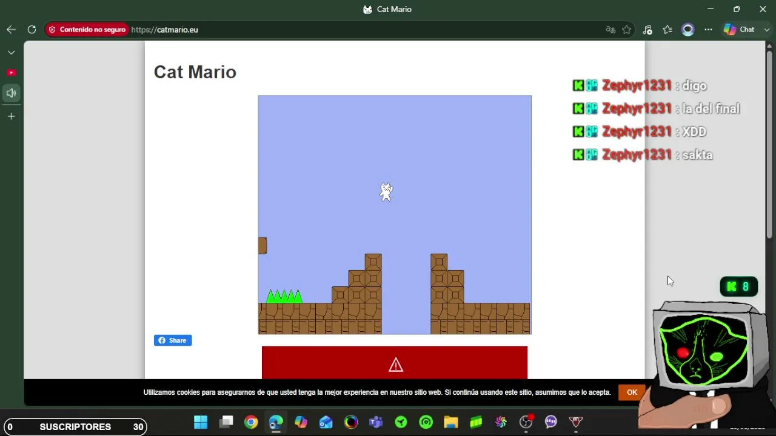This screenshot has height=436, width=776.
Task: Click the white cat character in the game
Action: pos(386,191)
